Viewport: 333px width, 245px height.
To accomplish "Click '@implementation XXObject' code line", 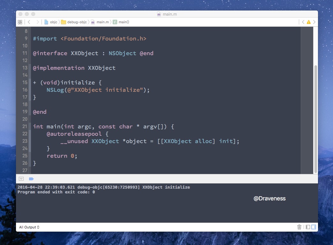I will pyautogui.click(x=74, y=68).
